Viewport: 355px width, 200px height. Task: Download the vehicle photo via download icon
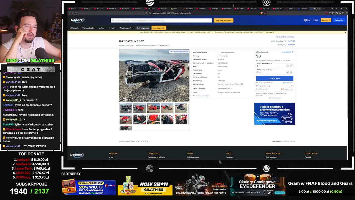pyautogui.click(x=130, y=99)
